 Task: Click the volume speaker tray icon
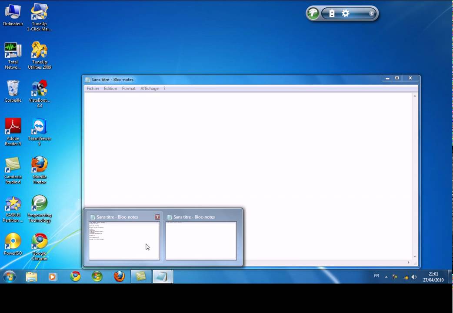414,277
